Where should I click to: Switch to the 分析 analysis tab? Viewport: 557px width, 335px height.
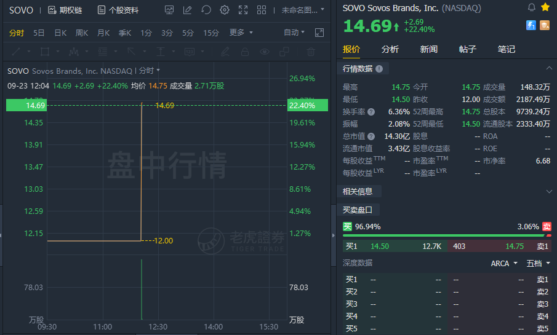click(x=390, y=49)
